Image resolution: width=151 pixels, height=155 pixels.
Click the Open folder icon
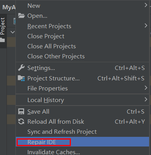(x=21, y=15)
